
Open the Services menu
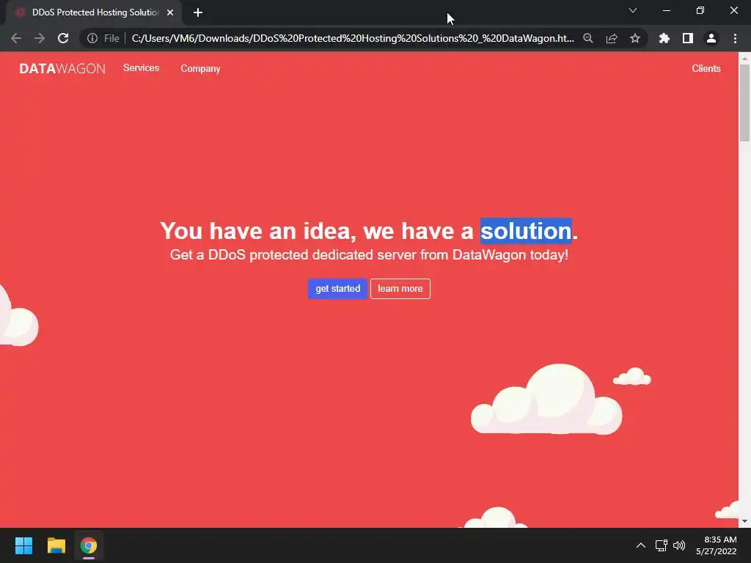[141, 68]
